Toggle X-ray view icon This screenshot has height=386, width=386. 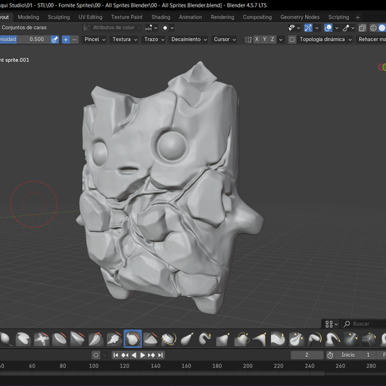tap(362, 28)
